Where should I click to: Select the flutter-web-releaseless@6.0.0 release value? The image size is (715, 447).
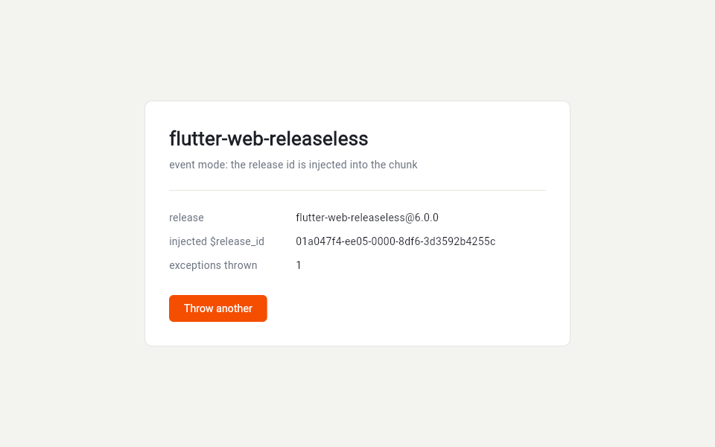click(367, 218)
